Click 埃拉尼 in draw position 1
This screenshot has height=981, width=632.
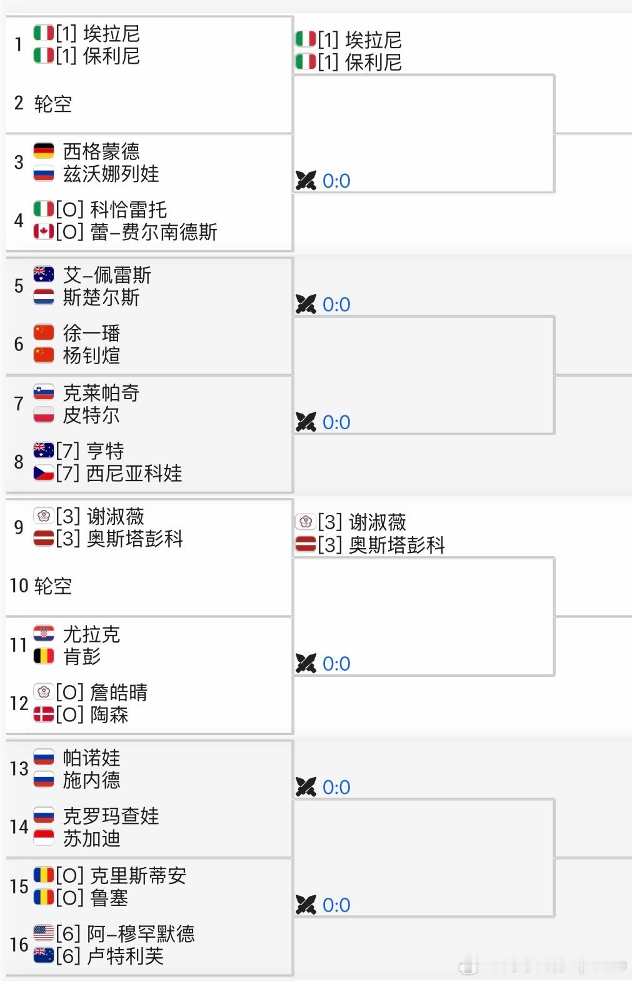[111, 33]
